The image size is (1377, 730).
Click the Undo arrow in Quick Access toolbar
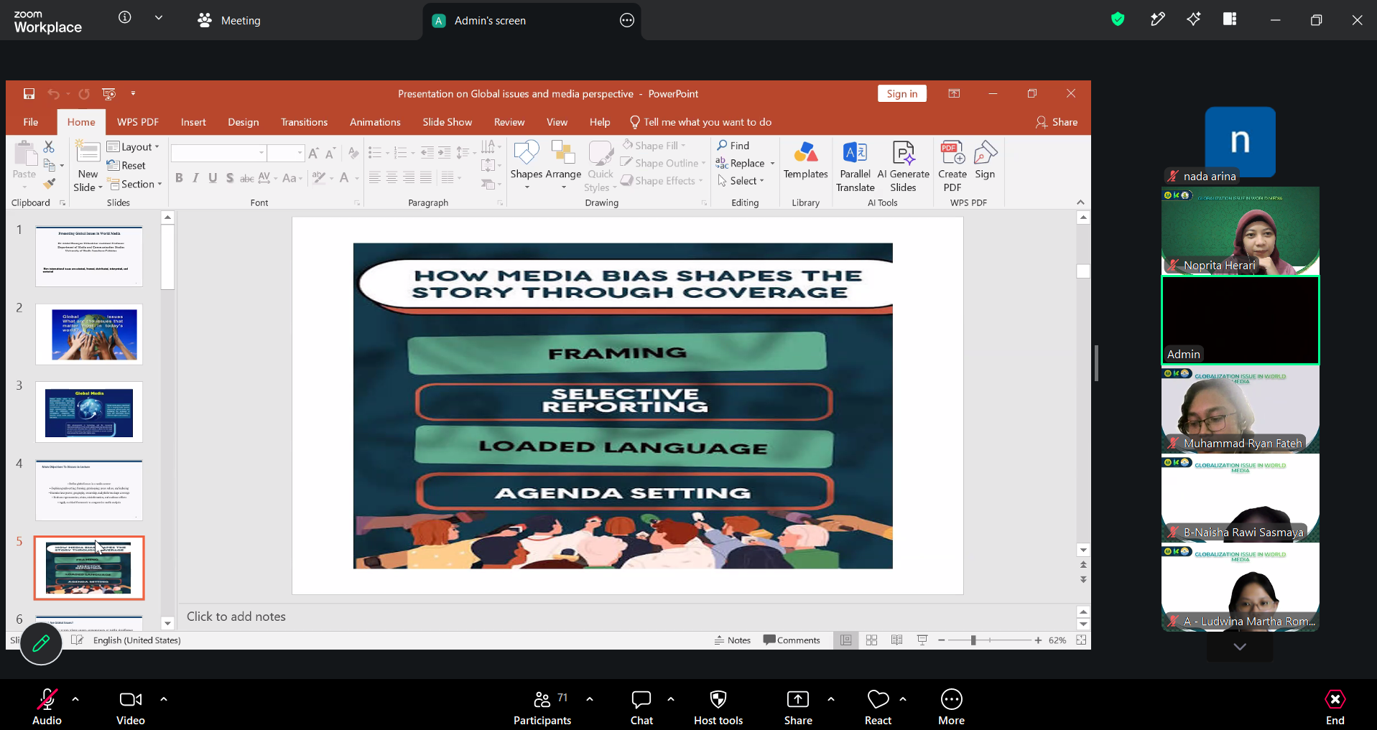(53, 94)
